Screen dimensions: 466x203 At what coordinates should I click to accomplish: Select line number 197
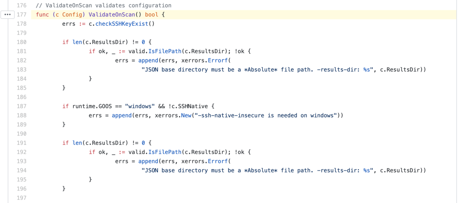tap(22, 198)
